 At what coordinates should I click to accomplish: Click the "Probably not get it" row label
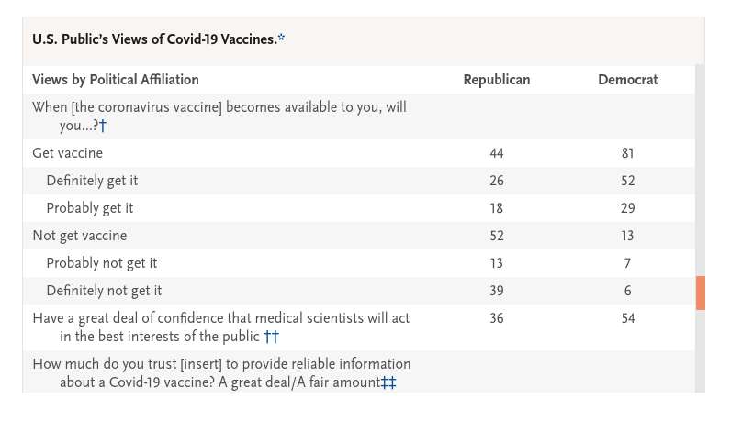pos(101,263)
